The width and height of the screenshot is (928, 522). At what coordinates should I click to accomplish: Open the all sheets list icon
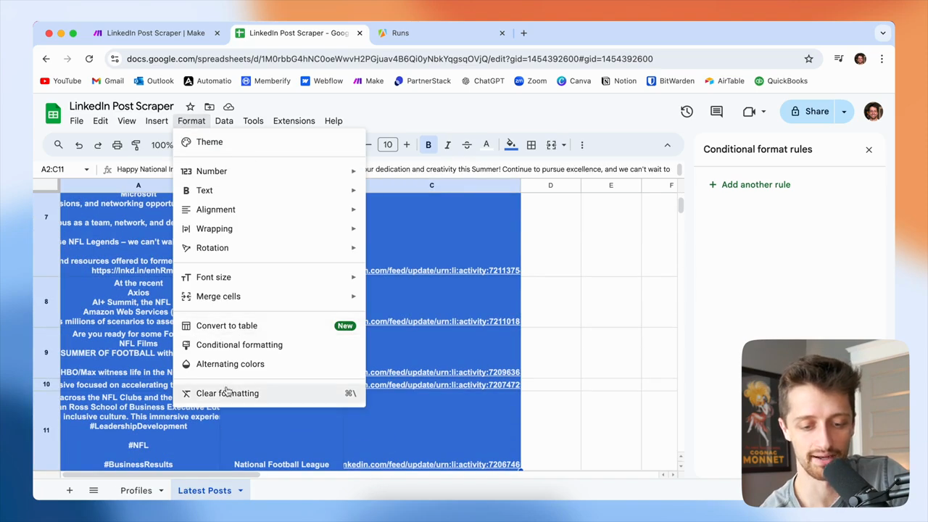pyautogui.click(x=94, y=491)
